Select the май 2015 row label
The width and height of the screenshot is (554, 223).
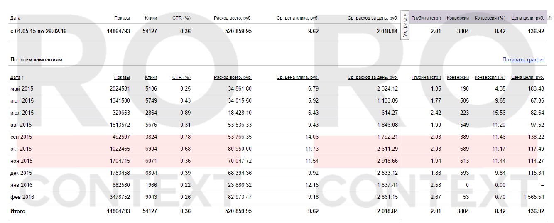pyautogui.click(x=21, y=88)
